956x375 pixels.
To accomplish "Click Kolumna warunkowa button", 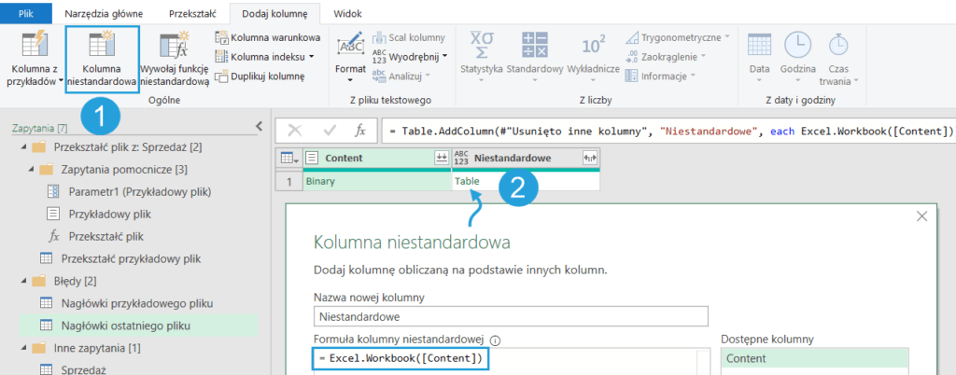I will tap(267, 37).
